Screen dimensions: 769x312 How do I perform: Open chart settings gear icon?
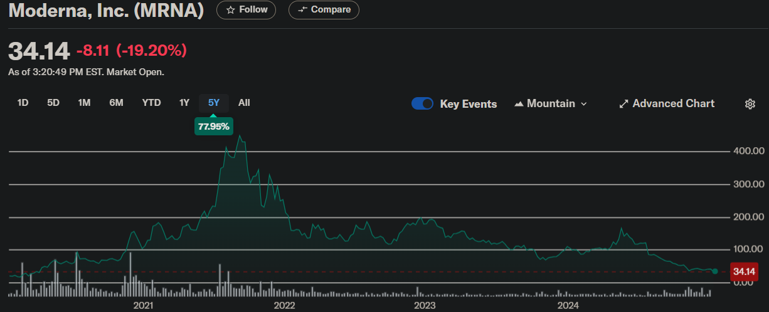pos(750,104)
